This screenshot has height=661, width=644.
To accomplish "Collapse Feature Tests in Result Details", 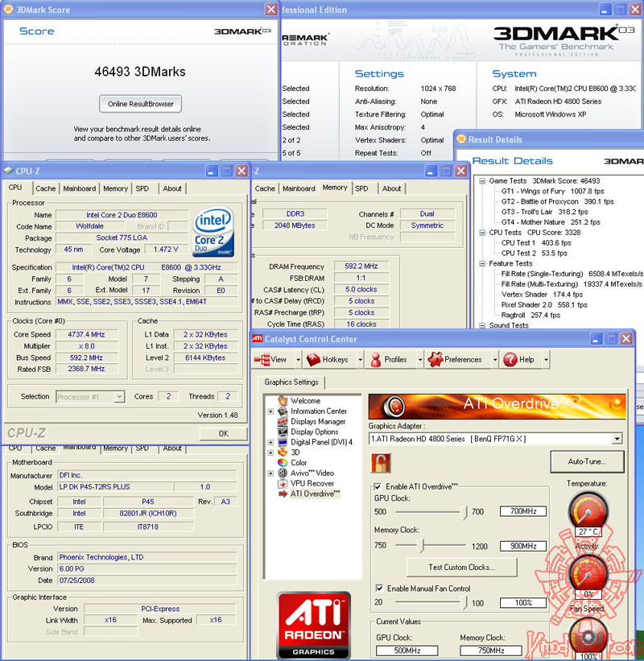I will pyautogui.click(x=482, y=263).
